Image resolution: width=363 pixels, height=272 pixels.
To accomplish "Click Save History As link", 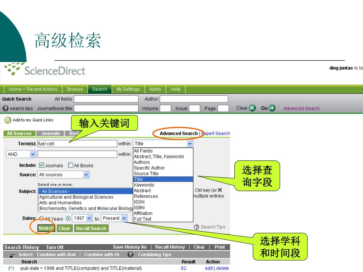I will [x=130, y=247].
